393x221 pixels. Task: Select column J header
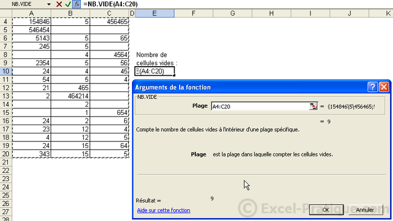349,13
